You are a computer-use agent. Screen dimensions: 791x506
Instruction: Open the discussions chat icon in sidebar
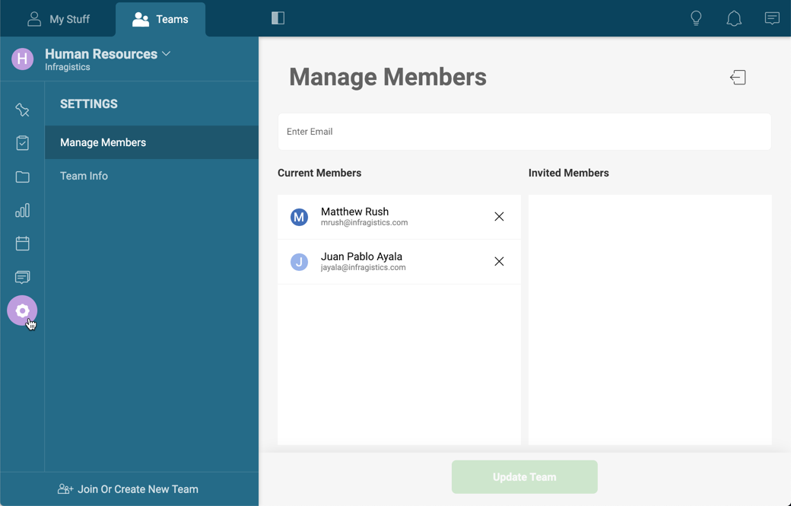[22, 277]
